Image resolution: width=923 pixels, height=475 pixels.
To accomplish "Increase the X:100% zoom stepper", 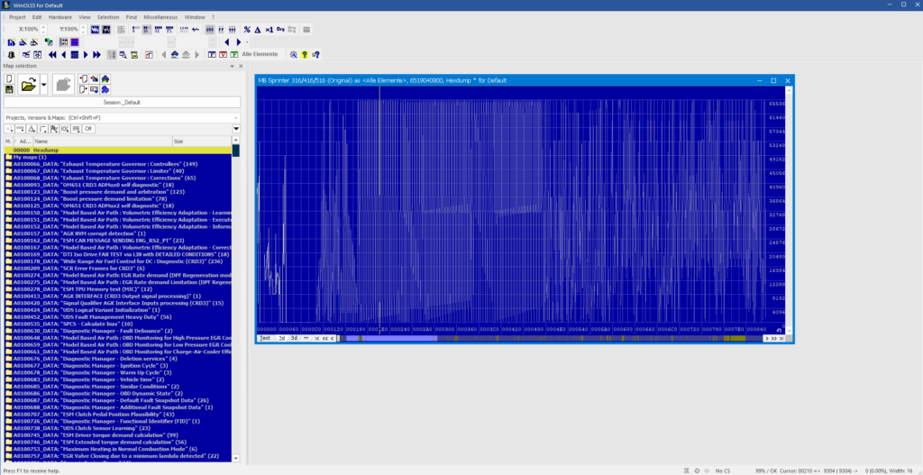I will (43, 27).
